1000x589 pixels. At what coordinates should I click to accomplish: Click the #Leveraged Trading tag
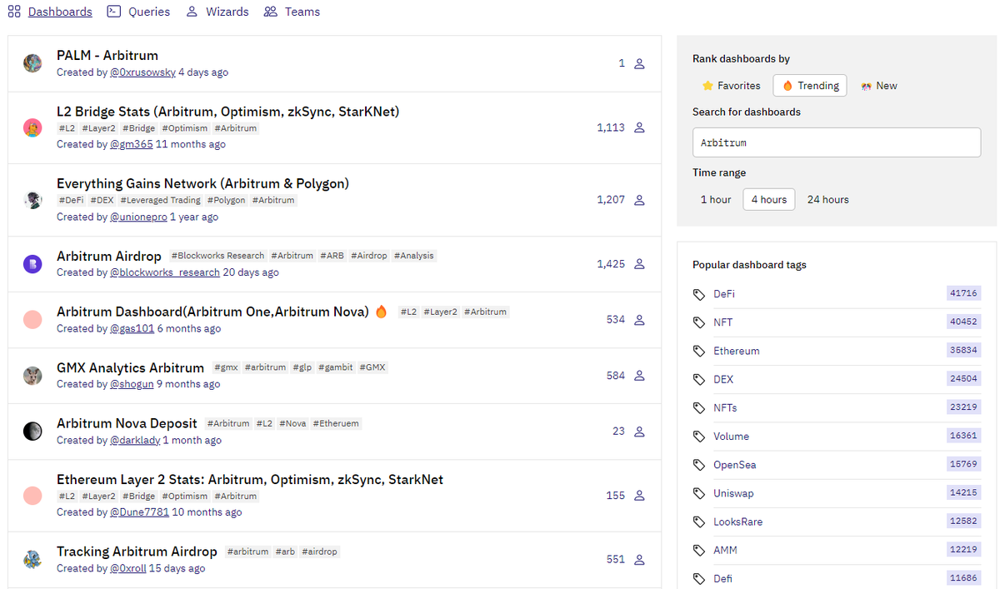click(160, 200)
